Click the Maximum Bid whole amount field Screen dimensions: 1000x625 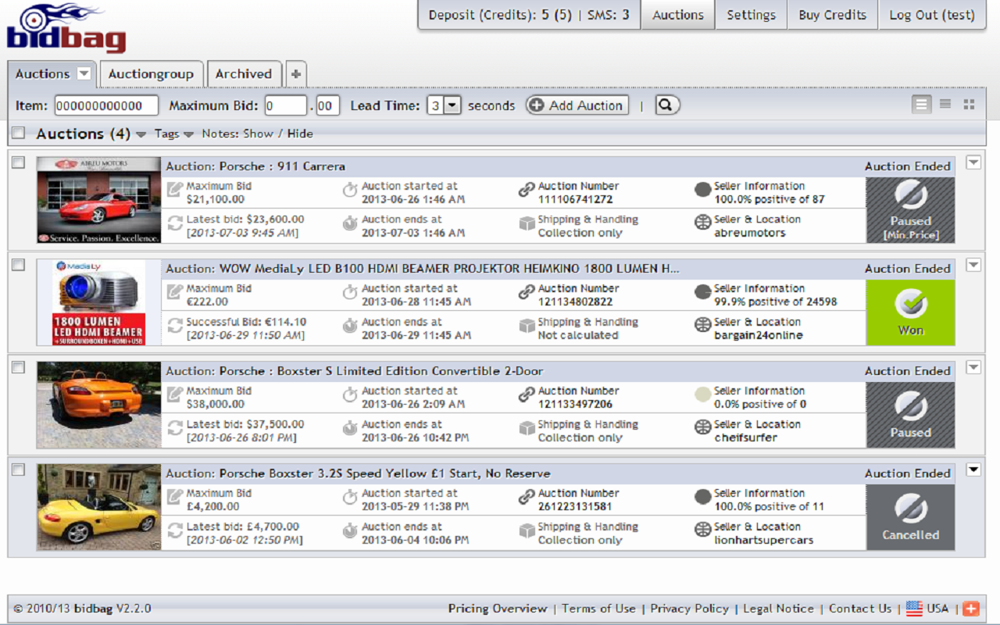[286, 105]
